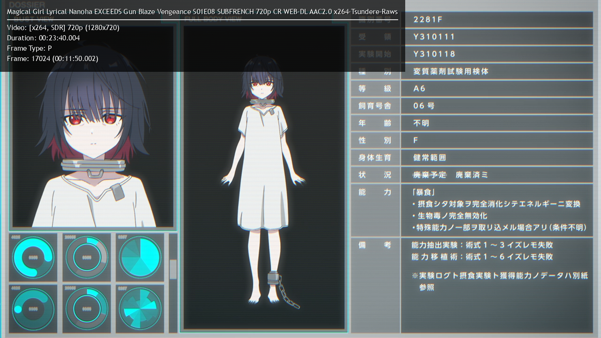
Task: Select the bust view portrait of the girl
Action: pos(92,127)
